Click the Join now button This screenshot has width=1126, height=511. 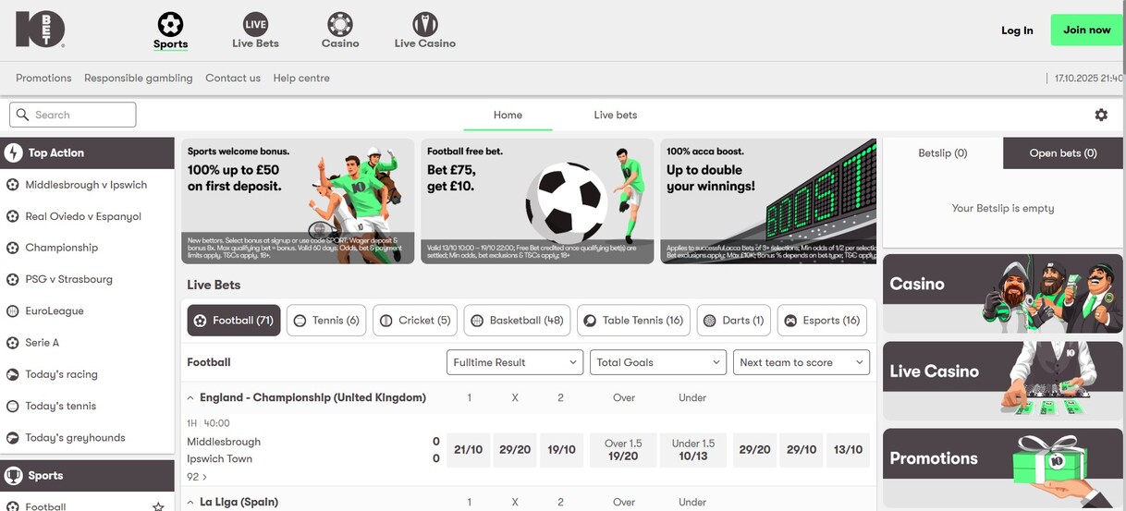click(x=1086, y=30)
